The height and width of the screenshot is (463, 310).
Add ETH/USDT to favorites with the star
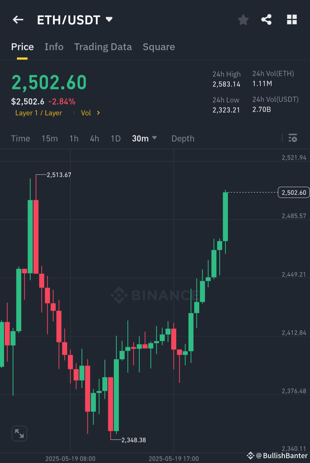coord(243,20)
